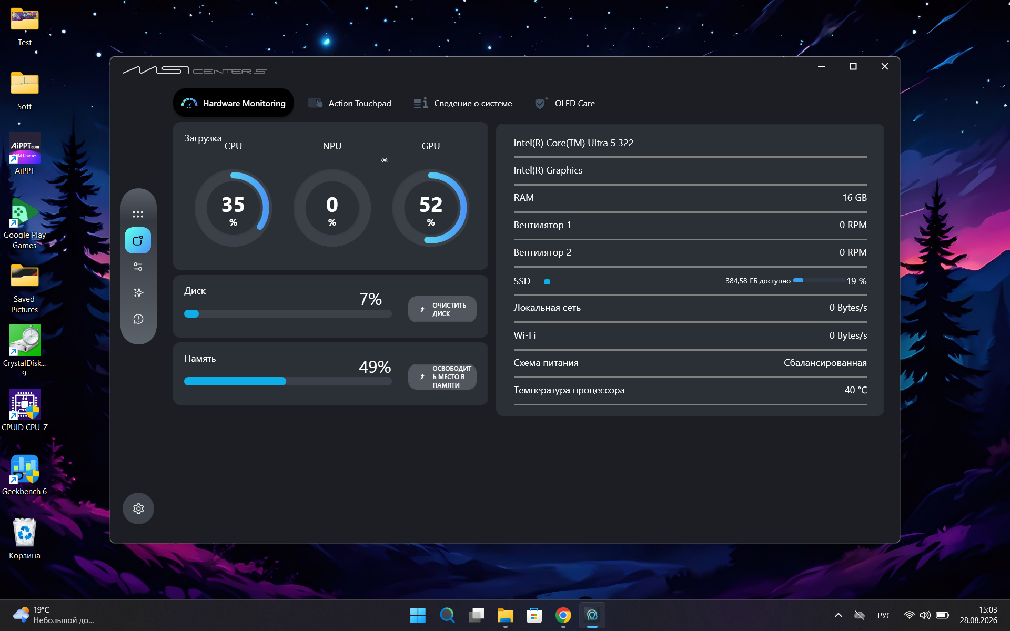Click the CPU load gauge showing 35%

coord(233,208)
